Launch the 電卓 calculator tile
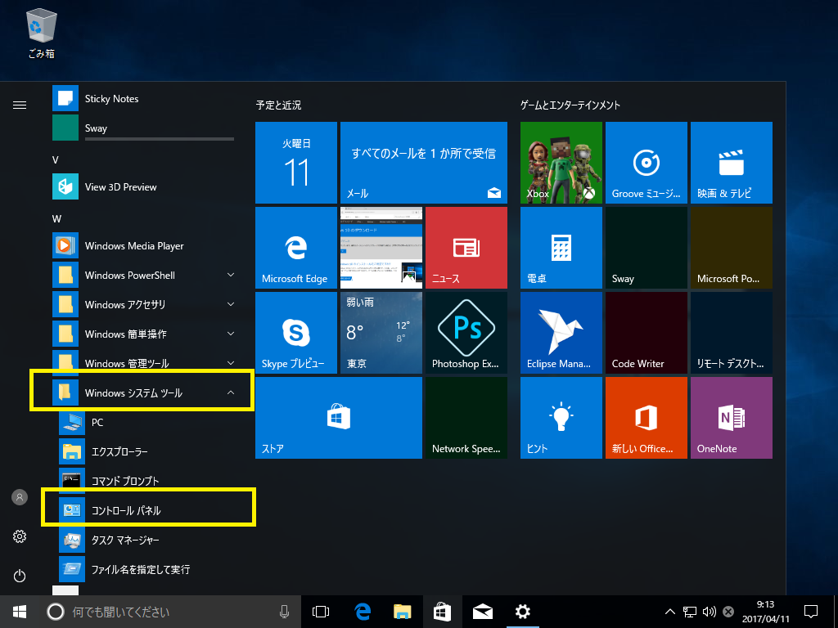838x628 pixels. click(561, 248)
